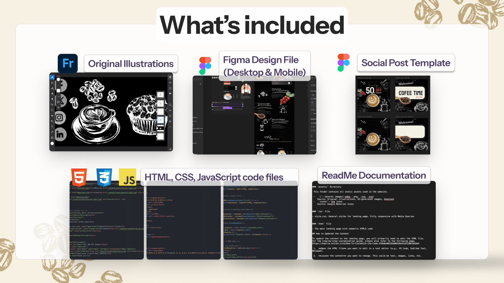
Task: Click the ReadMe Documentation label
Action: tap(374, 175)
